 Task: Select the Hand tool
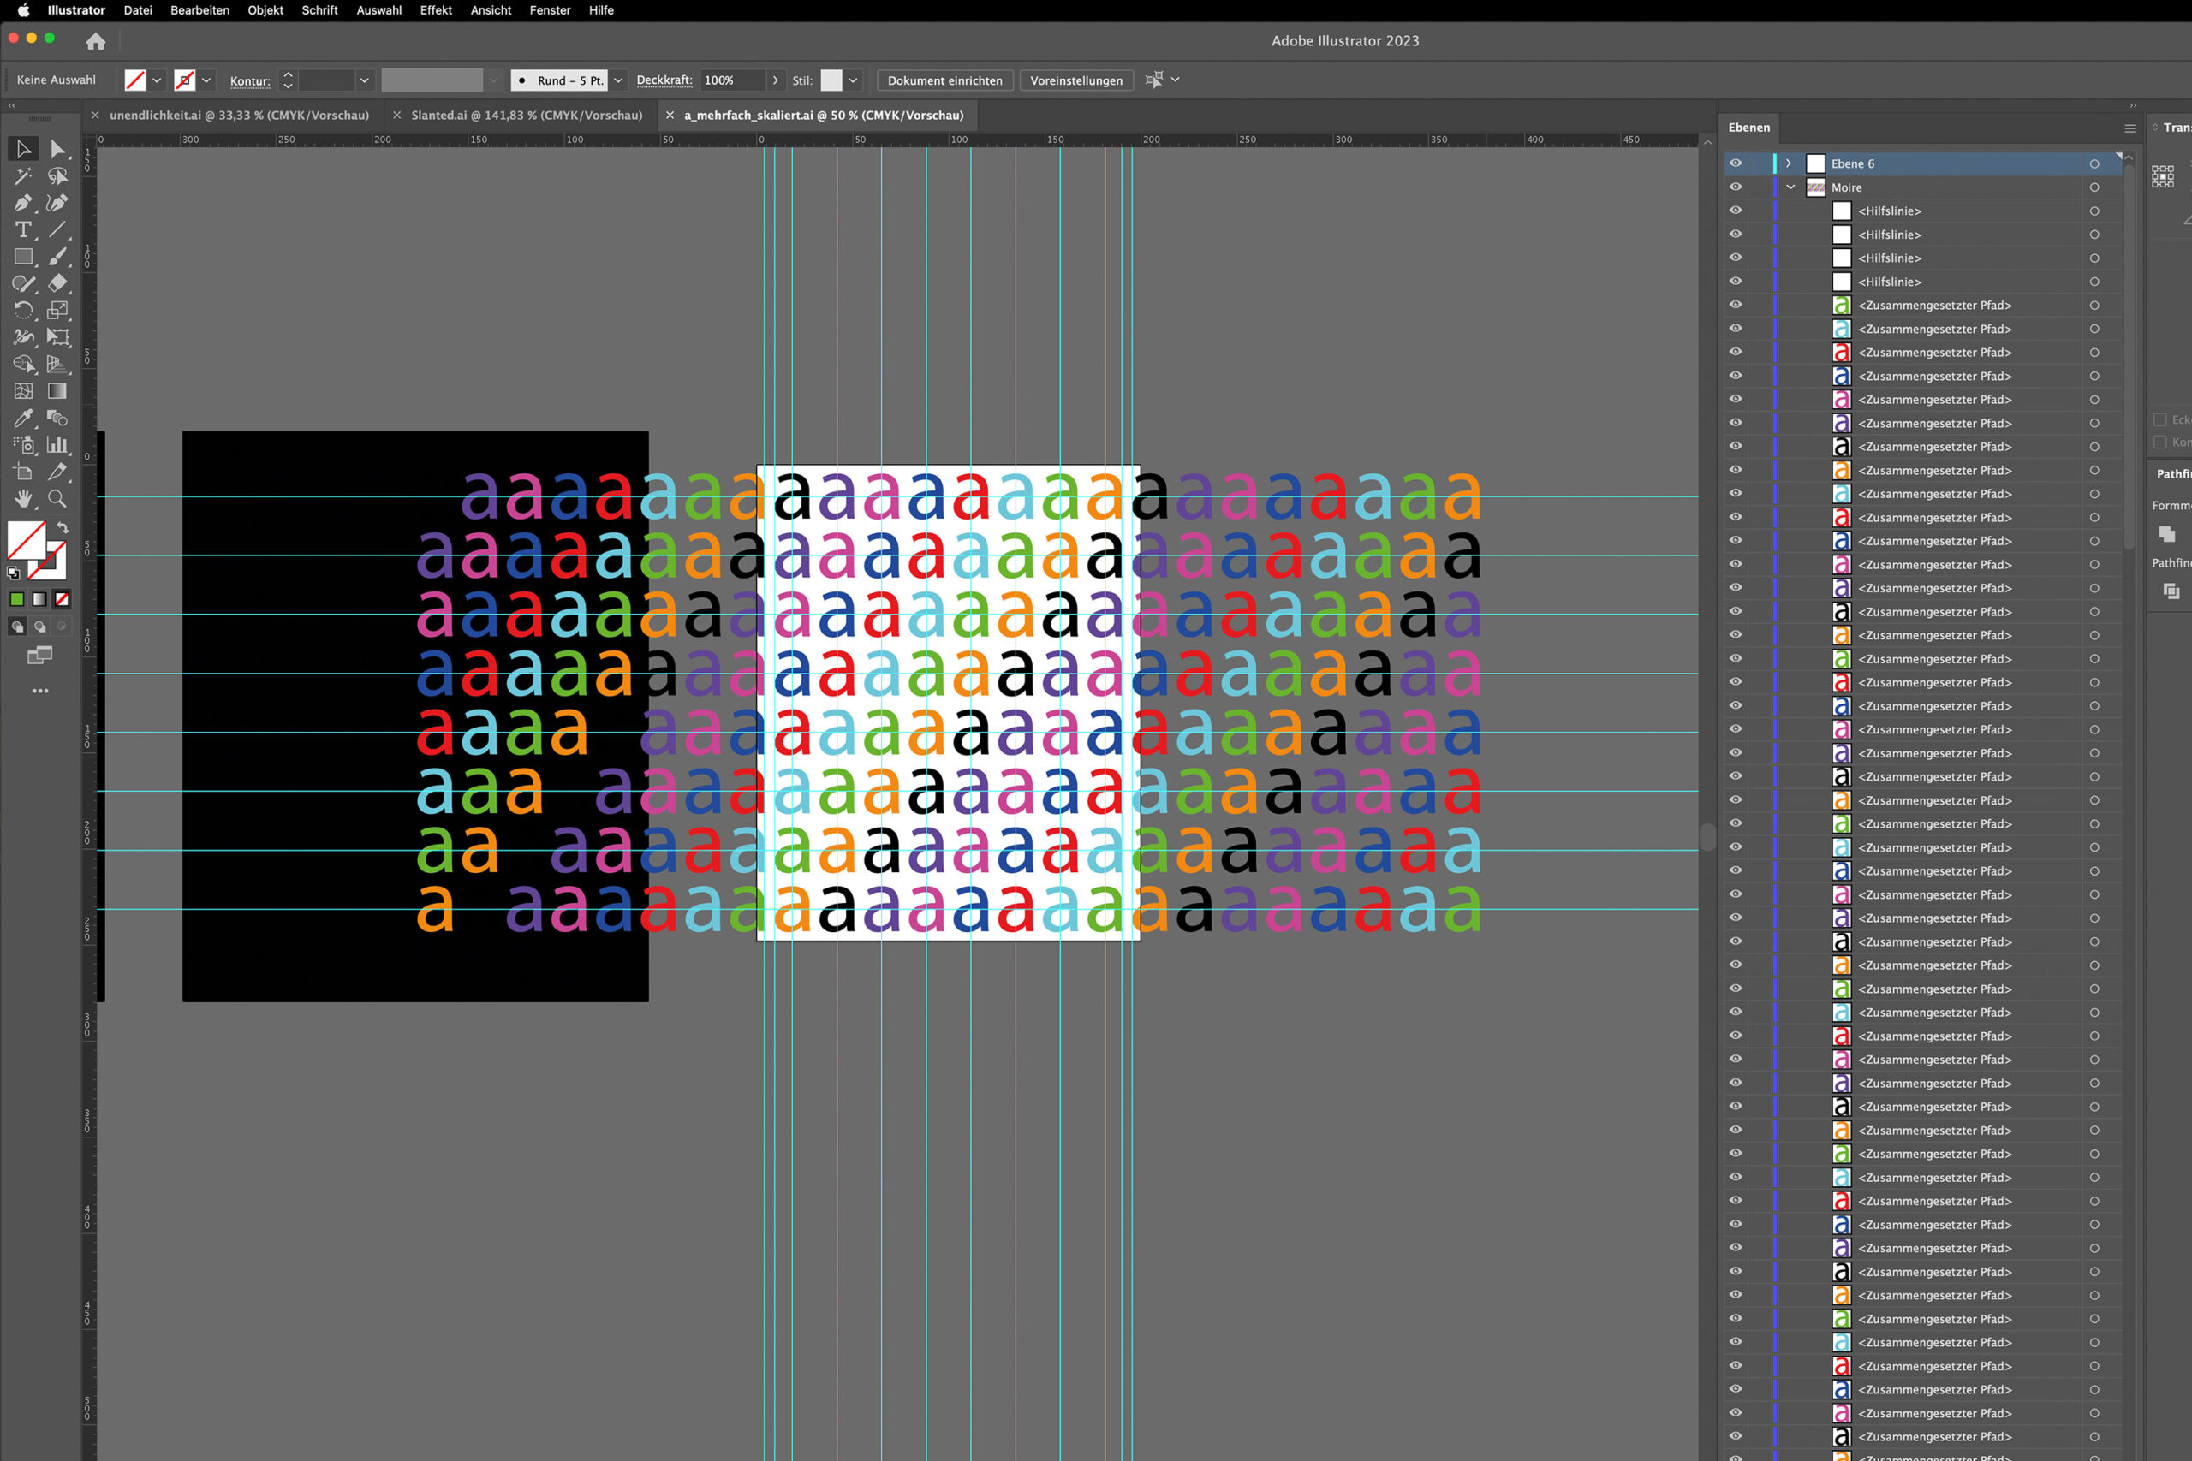[x=23, y=498]
